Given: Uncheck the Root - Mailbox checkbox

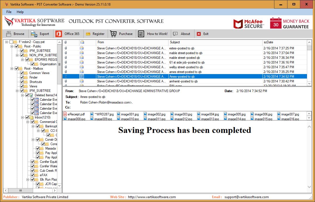Looking at the screenshot, I should coord(17,69).
